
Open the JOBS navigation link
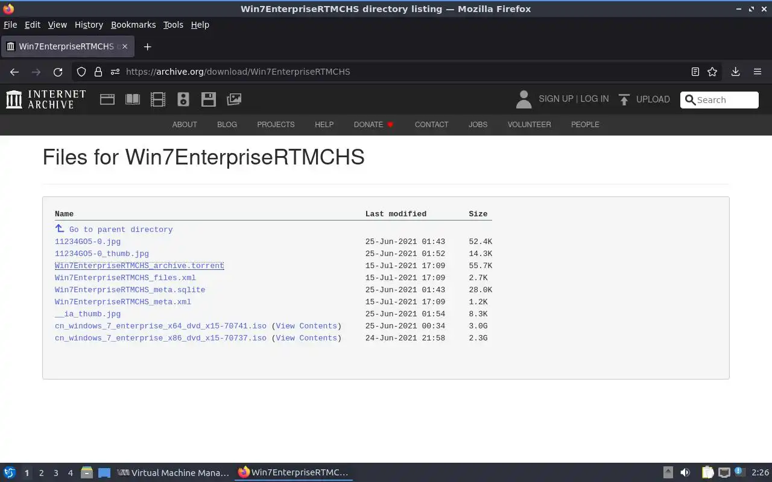[x=478, y=125]
